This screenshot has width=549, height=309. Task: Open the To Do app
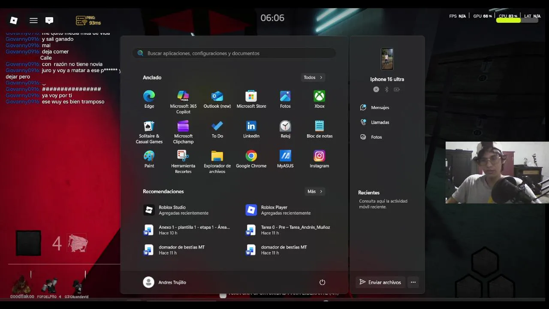(217, 129)
